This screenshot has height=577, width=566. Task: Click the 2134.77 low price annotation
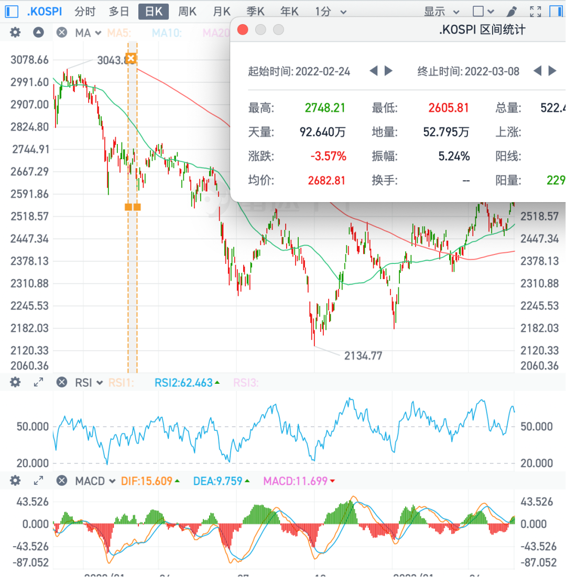tap(363, 356)
